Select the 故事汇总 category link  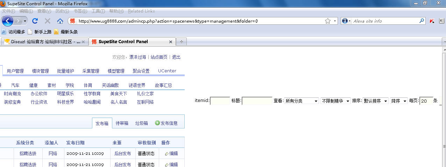click(163, 85)
